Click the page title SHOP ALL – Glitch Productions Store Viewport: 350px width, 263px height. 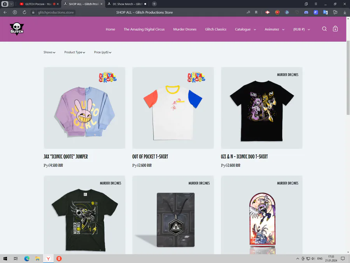[x=144, y=12]
